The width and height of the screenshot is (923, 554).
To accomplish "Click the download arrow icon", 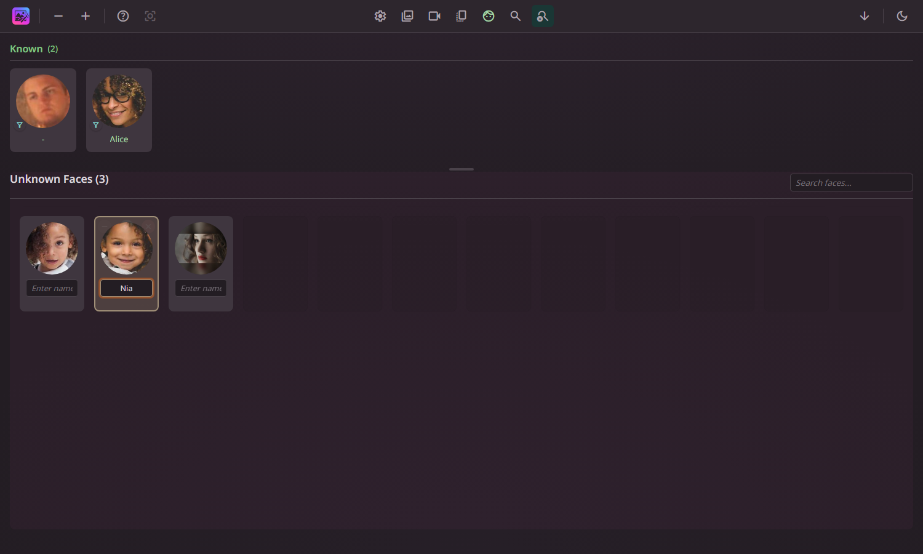I will (x=865, y=16).
